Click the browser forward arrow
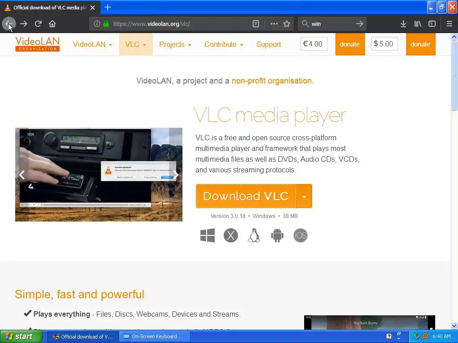The image size is (458, 343). point(24,24)
